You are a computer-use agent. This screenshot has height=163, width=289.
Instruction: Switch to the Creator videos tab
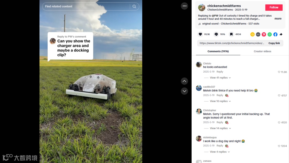point(263,51)
